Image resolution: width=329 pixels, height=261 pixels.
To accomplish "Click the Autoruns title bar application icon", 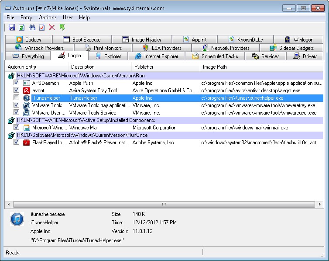I will (x=8, y=8).
